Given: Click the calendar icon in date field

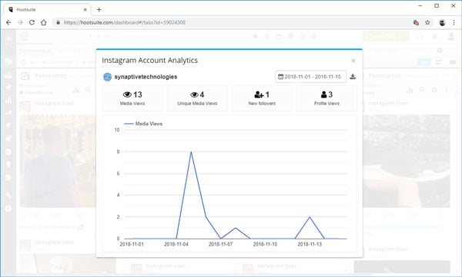Looking at the screenshot, I should coord(281,77).
